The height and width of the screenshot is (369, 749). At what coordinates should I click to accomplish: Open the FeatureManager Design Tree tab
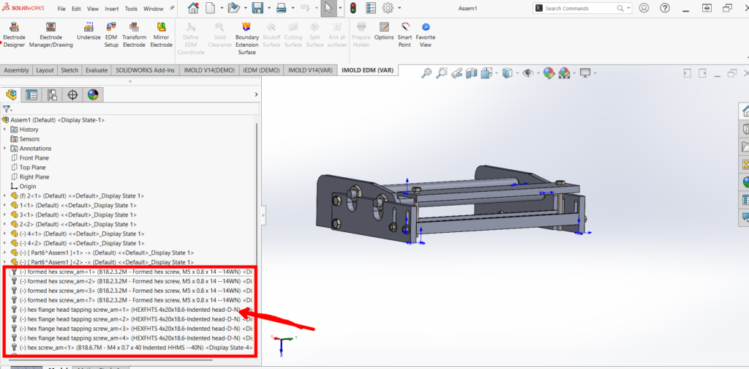click(x=10, y=94)
